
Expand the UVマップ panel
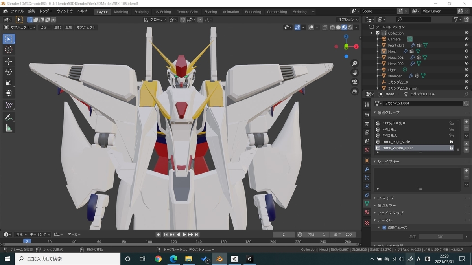[385, 198]
